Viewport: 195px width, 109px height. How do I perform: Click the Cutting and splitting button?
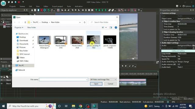(178, 51)
